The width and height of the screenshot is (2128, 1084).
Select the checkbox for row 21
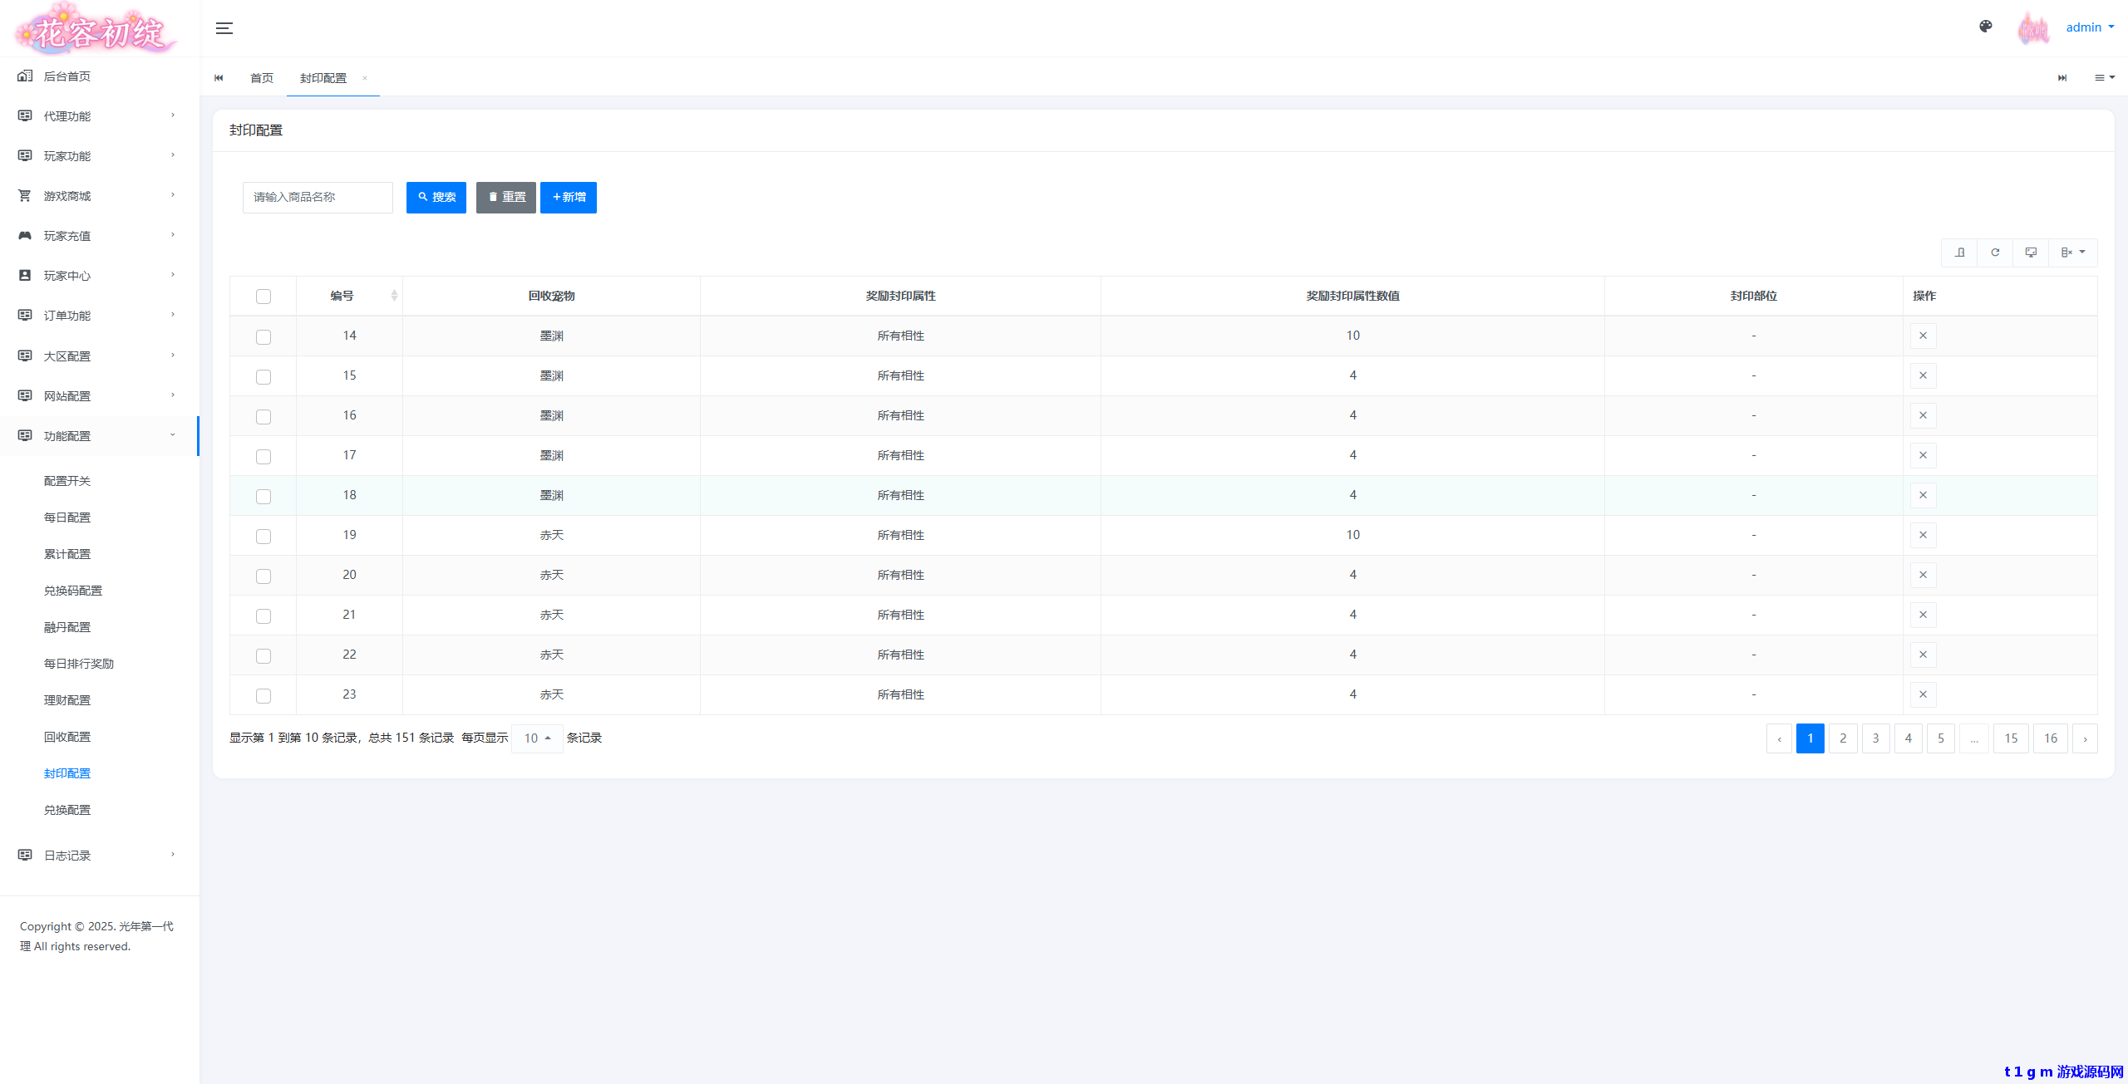[x=264, y=616]
